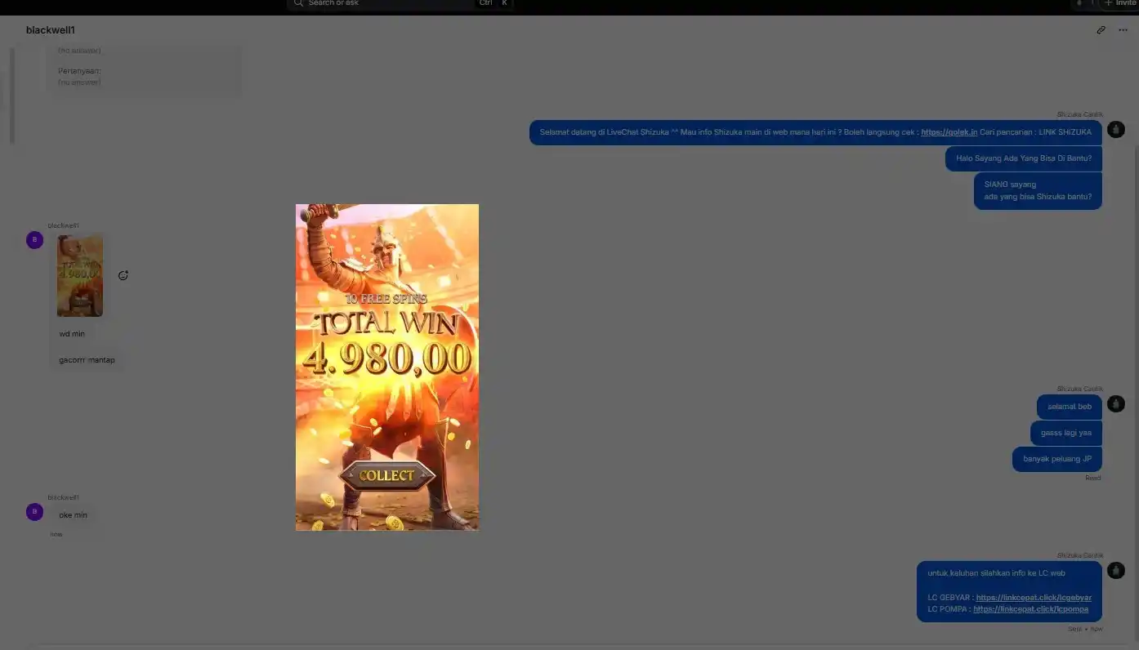Open the https://golek.in link
The height and width of the screenshot is (650, 1139).
[x=949, y=132]
